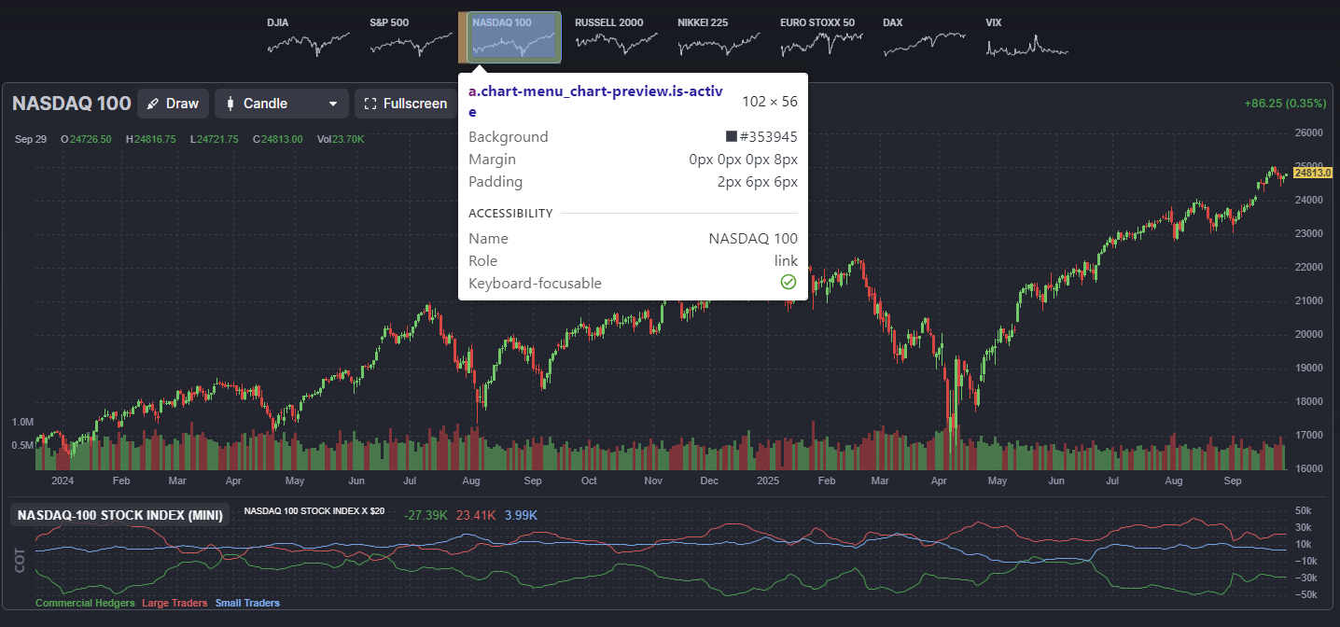Screen dimensions: 1340x627
Task: Click the Sep 29 date readout
Action: [31, 139]
